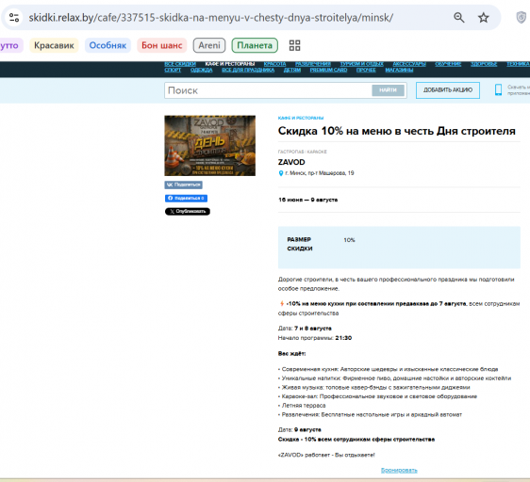Open the Спорт category

[x=173, y=70]
